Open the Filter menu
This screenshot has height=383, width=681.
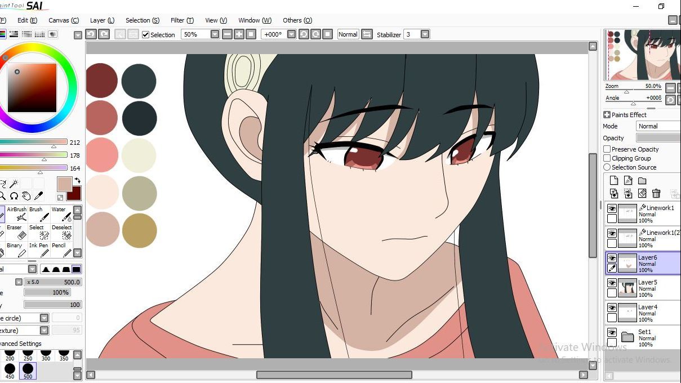click(x=182, y=20)
